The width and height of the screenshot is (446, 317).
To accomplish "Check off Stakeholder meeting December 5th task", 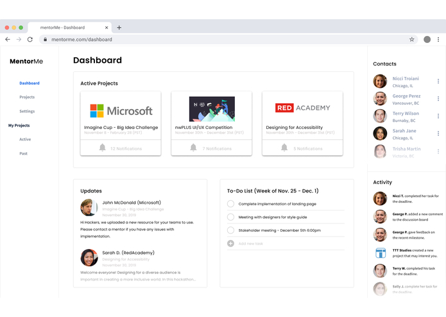I will point(230,230).
